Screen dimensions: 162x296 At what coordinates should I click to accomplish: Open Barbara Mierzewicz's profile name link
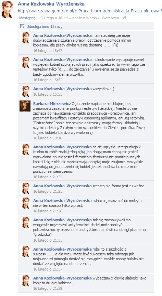pos(52,104)
